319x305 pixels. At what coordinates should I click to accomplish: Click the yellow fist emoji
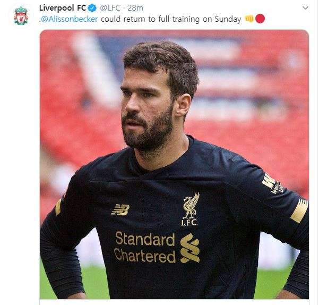click(249, 19)
